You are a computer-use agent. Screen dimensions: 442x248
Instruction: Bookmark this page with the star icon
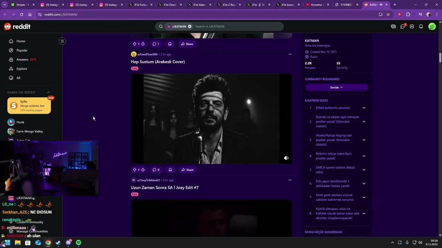[x=388, y=14]
